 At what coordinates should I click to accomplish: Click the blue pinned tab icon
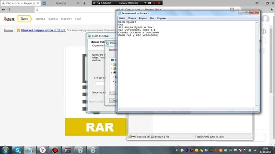click(44, 3)
